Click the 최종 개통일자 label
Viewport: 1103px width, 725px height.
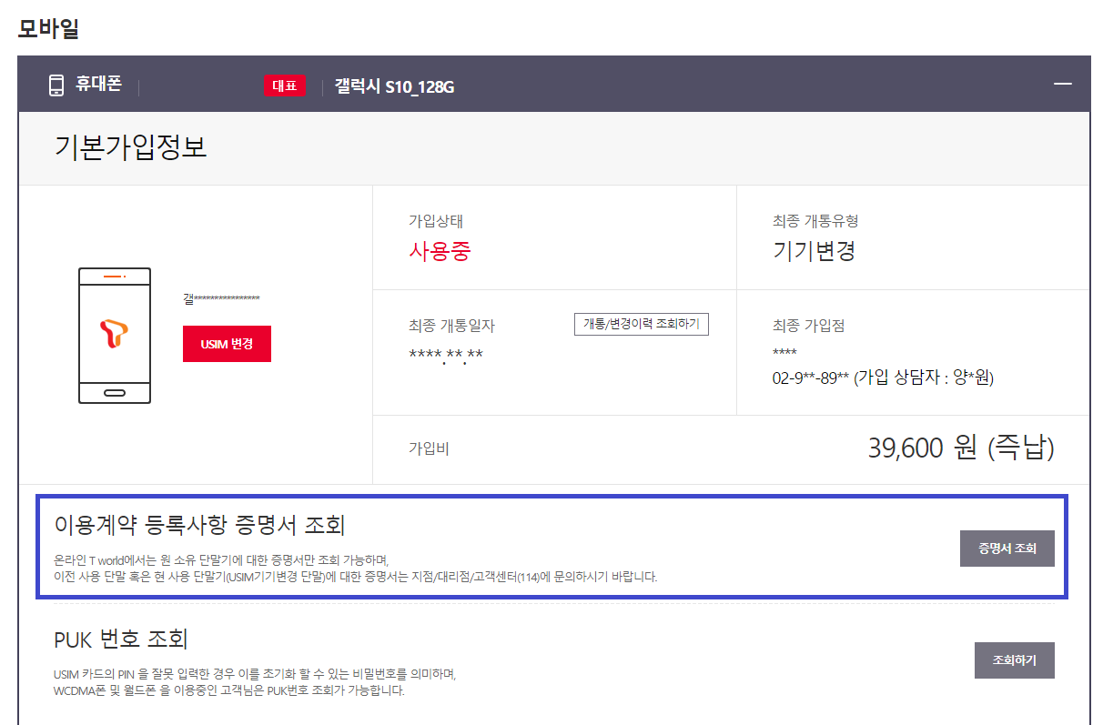coord(452,326)
